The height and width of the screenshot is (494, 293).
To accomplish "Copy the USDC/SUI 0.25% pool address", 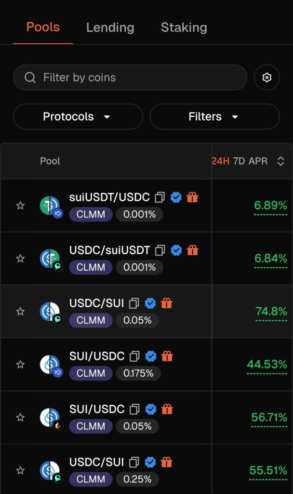I will [x=134, y=463].
